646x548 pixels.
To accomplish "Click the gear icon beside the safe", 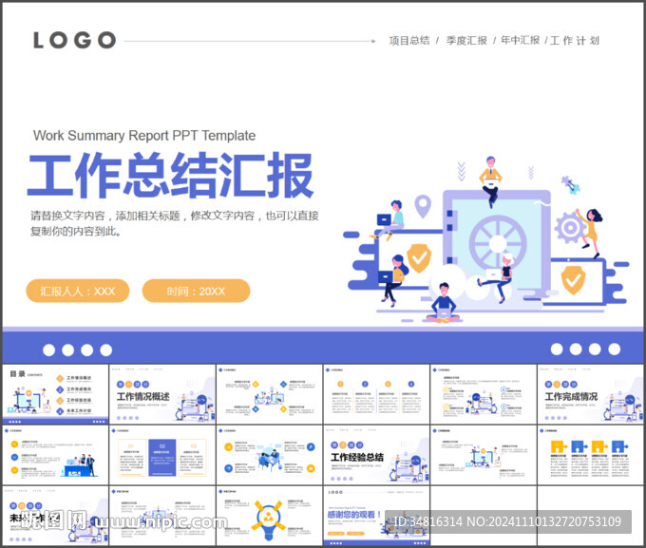I will (570, 227).
